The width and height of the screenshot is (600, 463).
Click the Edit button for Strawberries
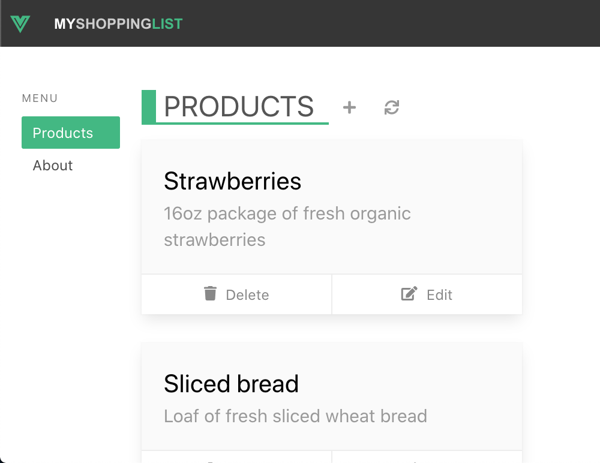coord(427,294)
